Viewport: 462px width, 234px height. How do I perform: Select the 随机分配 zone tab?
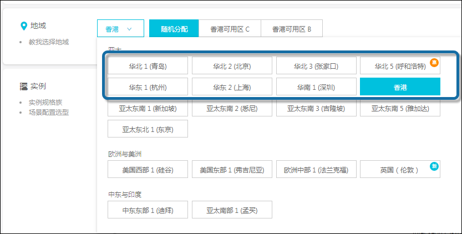[174, 29]
